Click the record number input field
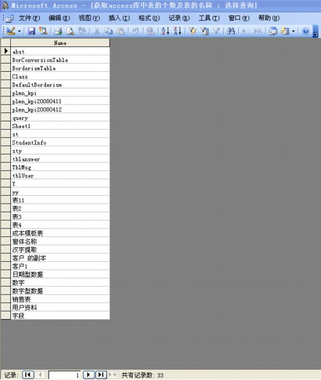Screen dimensions: 321x380 (64, 375)
